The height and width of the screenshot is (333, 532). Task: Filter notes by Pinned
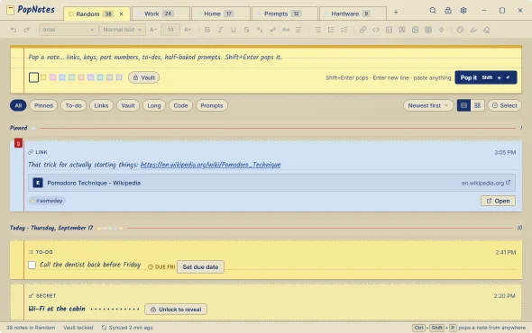point(43,105)
